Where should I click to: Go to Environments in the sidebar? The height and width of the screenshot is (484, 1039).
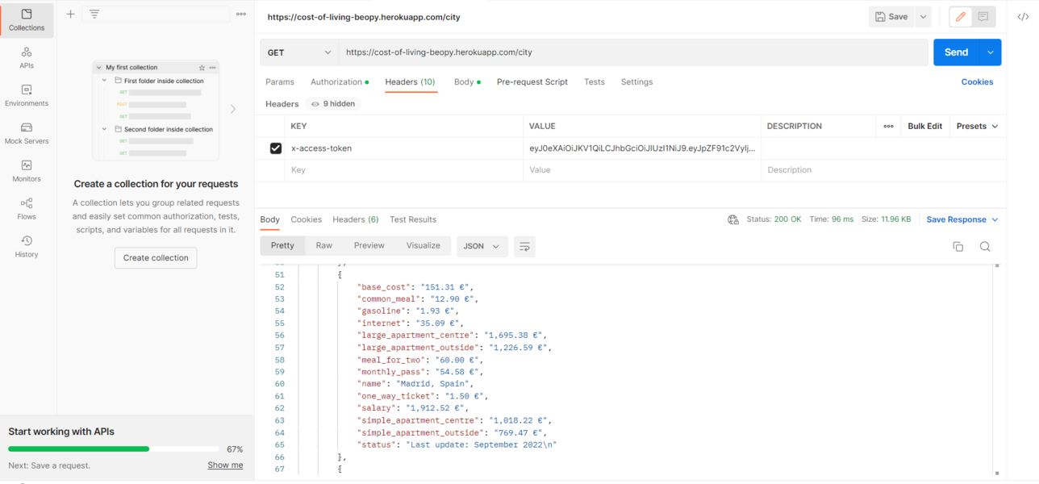tap(27, 95)
